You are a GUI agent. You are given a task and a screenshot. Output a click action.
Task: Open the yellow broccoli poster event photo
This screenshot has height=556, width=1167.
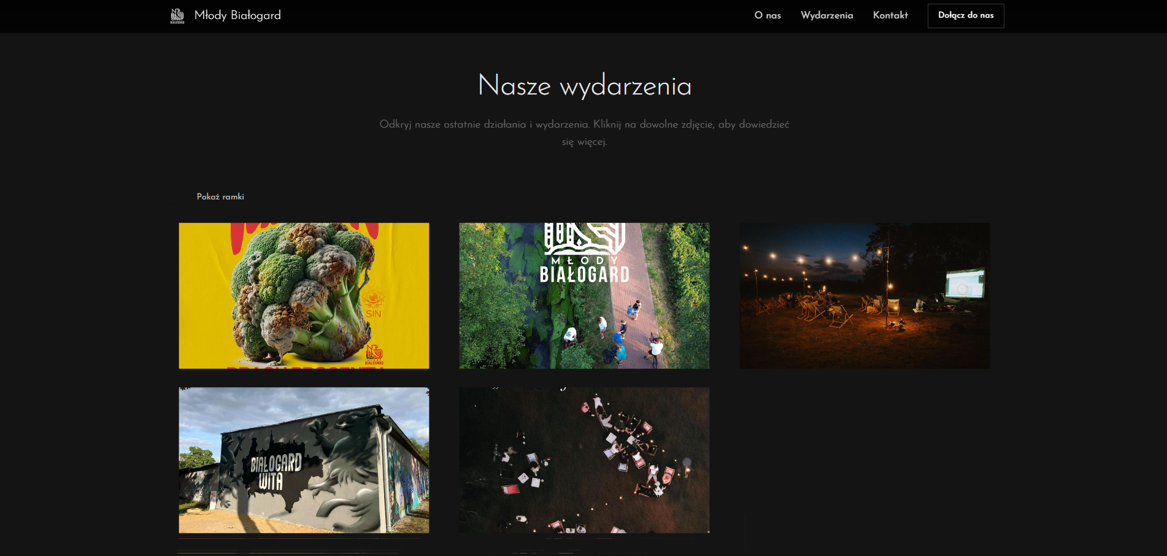(303, 295)
